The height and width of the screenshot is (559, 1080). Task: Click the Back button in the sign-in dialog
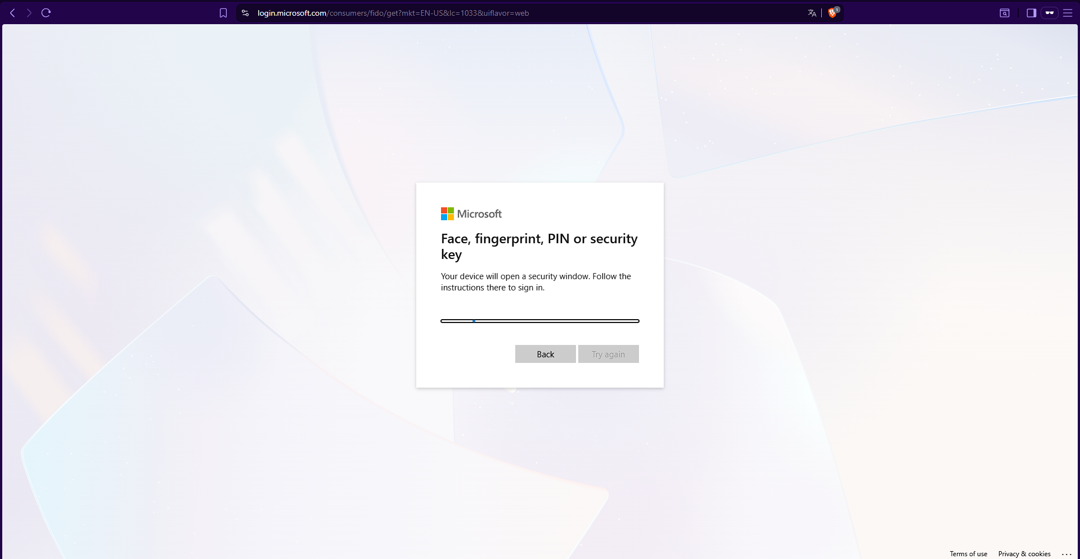click(546, 354)
